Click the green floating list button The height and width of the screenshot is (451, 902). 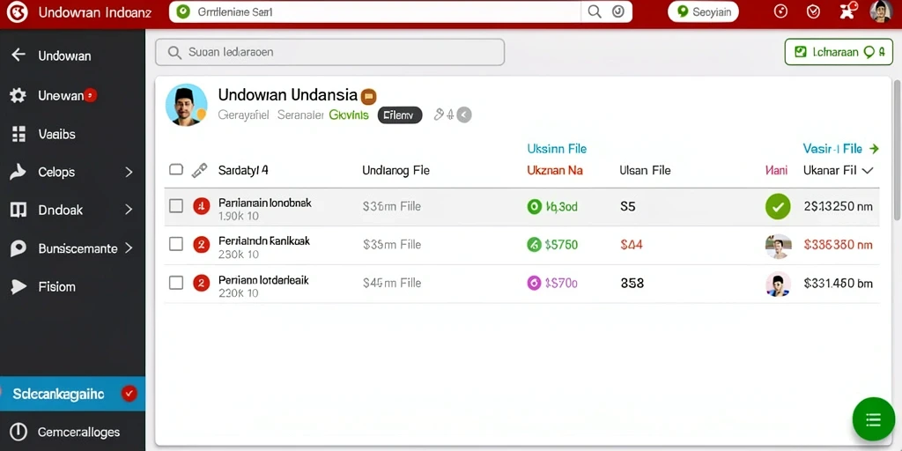point(873,418)
